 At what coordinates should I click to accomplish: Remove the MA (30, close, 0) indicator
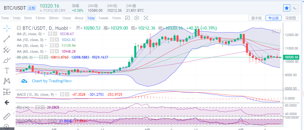click(x=57, y=45)
